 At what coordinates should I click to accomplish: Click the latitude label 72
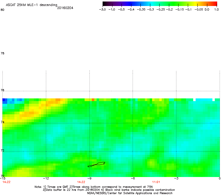[2, 150]
